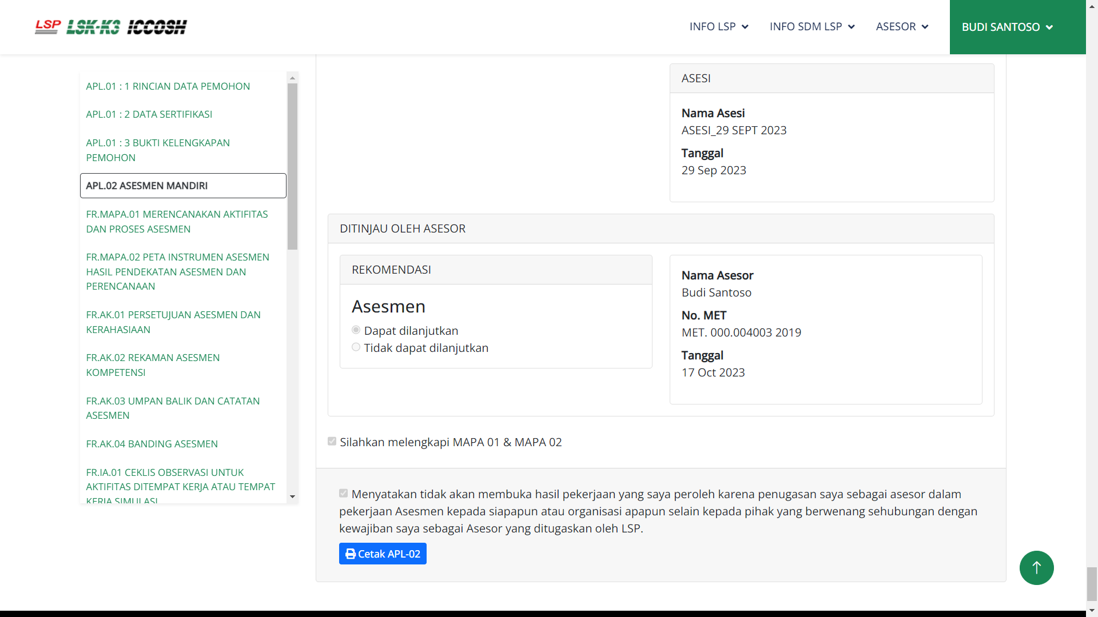
Task: Click the LSP logo in header
Action: [x=47, y=26]
